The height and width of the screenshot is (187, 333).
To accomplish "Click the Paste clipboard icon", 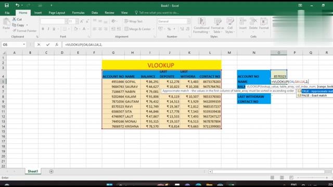I will pos(6,22).
